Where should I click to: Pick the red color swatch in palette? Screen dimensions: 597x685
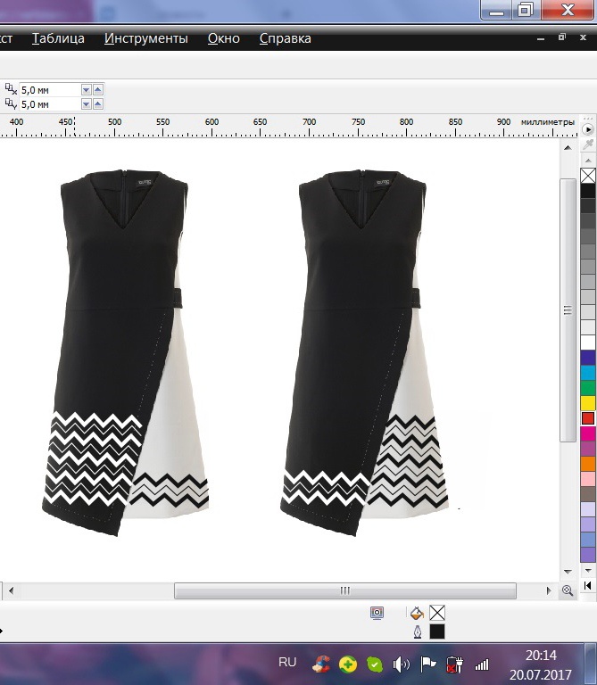click(588, 417)
